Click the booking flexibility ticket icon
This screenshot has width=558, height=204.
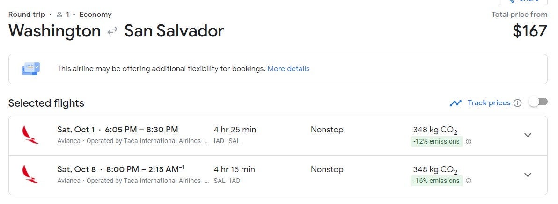click(x=31, y=69)
